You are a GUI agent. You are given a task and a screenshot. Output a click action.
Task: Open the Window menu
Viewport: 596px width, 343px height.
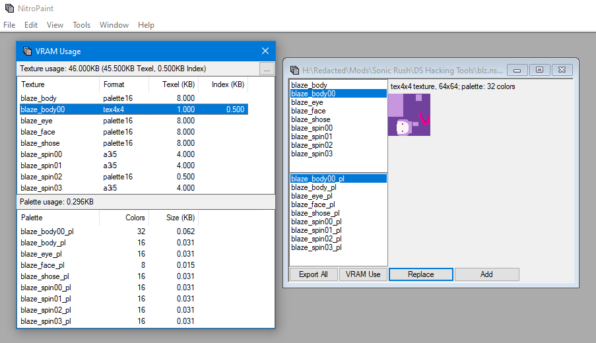(x=114, y=25)
